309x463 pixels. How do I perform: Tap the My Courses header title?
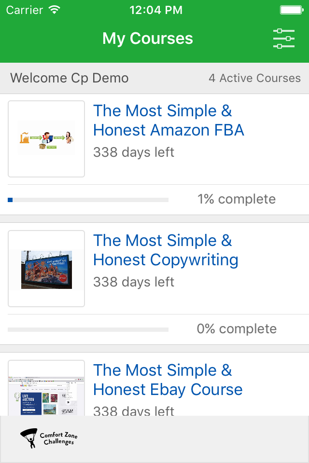pyautogui.click(x=148, y=39)
